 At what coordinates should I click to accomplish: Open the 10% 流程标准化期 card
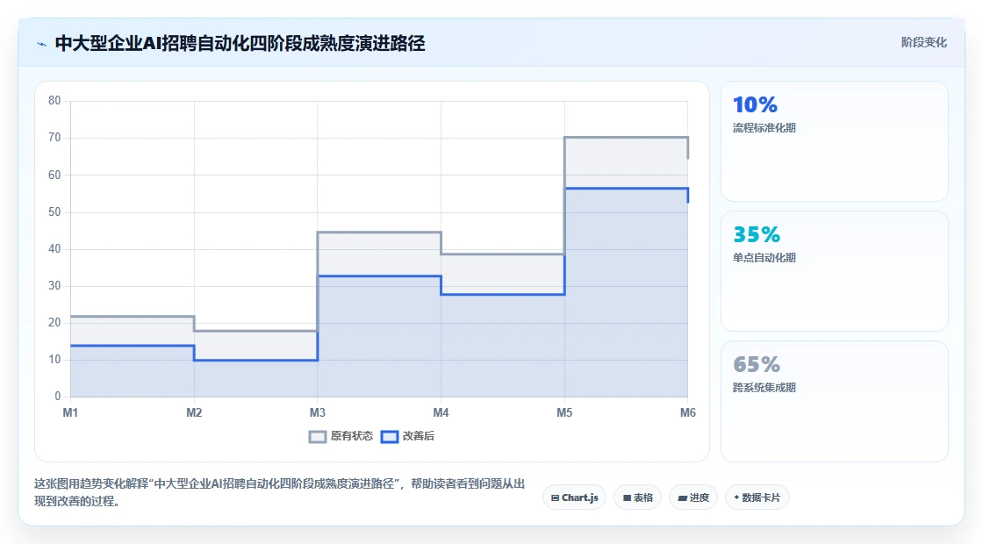point(835,141)
